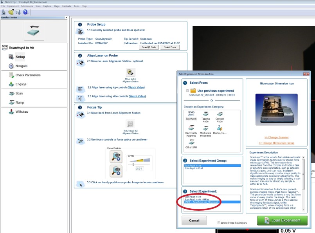Select ScanAsyst in Fluid experiment group
Viewport: 315px width, 233px height.
(x=212, y=168)
